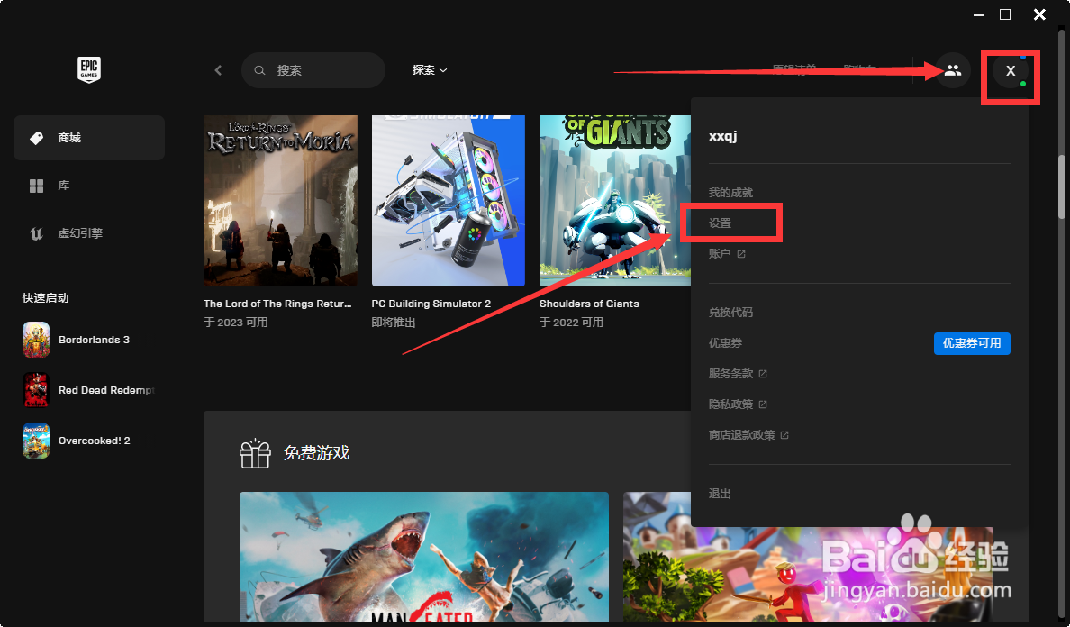Open the 商城 store page
The height and width of the screenshot is (627, 1070).
click(88, 138)
